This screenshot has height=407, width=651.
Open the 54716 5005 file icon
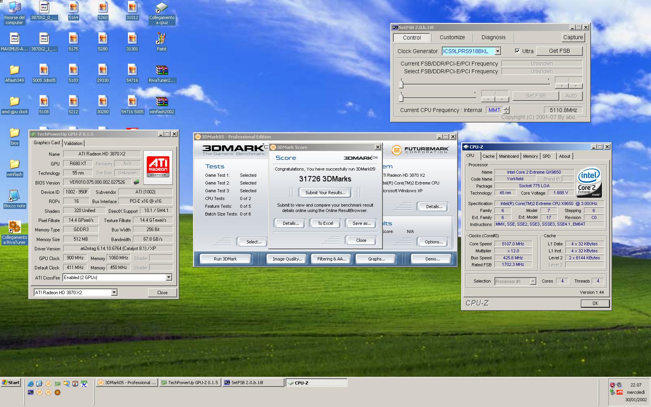(132, 105)
